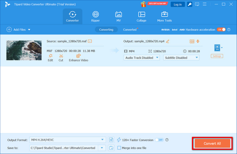237x154 pixels.
Task: Click the lightning bolt faster conversion icon
Action: [x=119, y=140]
